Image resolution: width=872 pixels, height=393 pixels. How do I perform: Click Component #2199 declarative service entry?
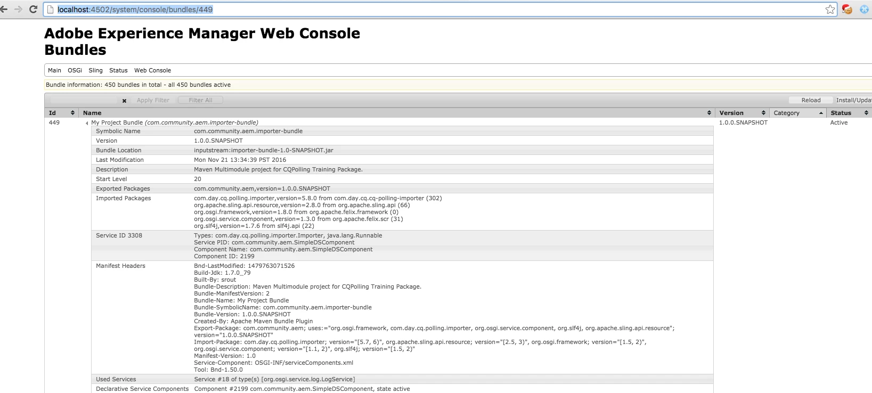[x=302, y=389]
